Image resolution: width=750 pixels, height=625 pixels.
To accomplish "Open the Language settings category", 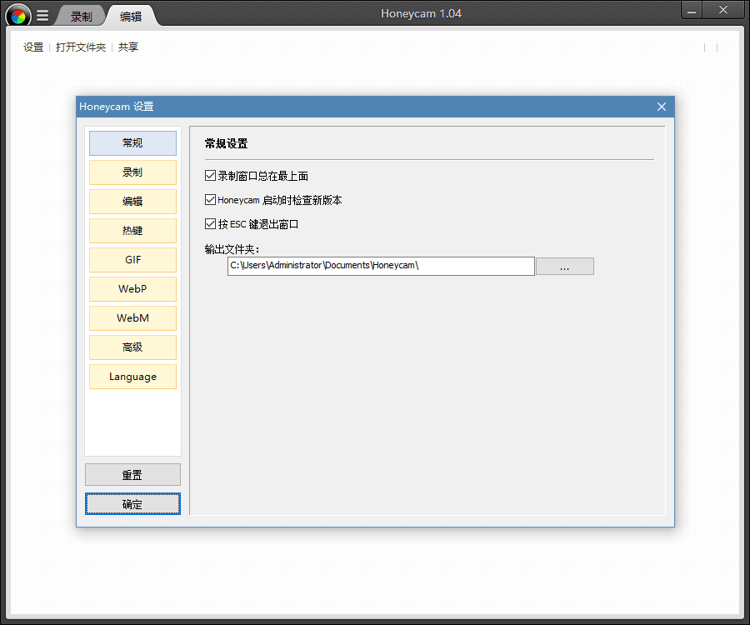I will click(x=133, y=377).
